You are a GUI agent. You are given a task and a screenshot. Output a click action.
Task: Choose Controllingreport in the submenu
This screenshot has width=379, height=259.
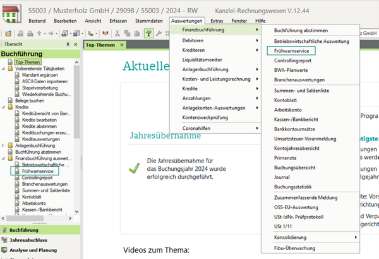pyautogui.click(x=311, y=60)
